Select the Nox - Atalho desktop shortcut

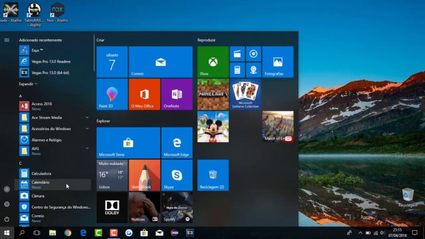click(x=57, y=13)
